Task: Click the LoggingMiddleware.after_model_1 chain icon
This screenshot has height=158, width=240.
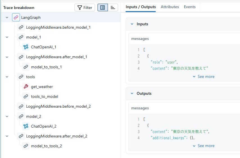Action: click(21, 57)
